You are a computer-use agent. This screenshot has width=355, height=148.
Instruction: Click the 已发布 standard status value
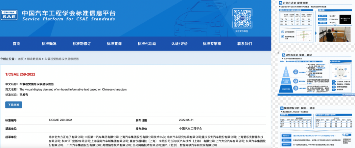click(x=24, y=95)
